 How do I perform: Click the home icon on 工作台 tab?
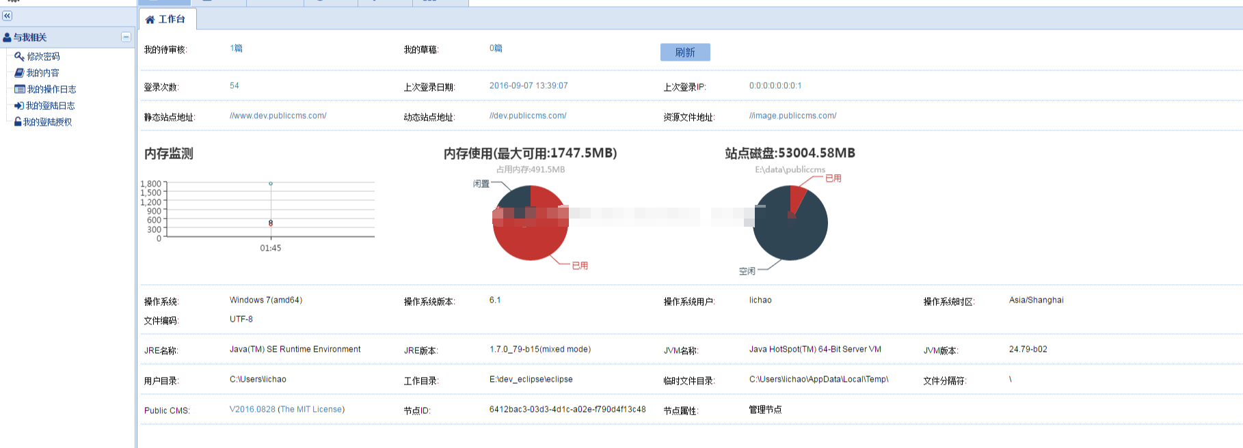point(150,20)
